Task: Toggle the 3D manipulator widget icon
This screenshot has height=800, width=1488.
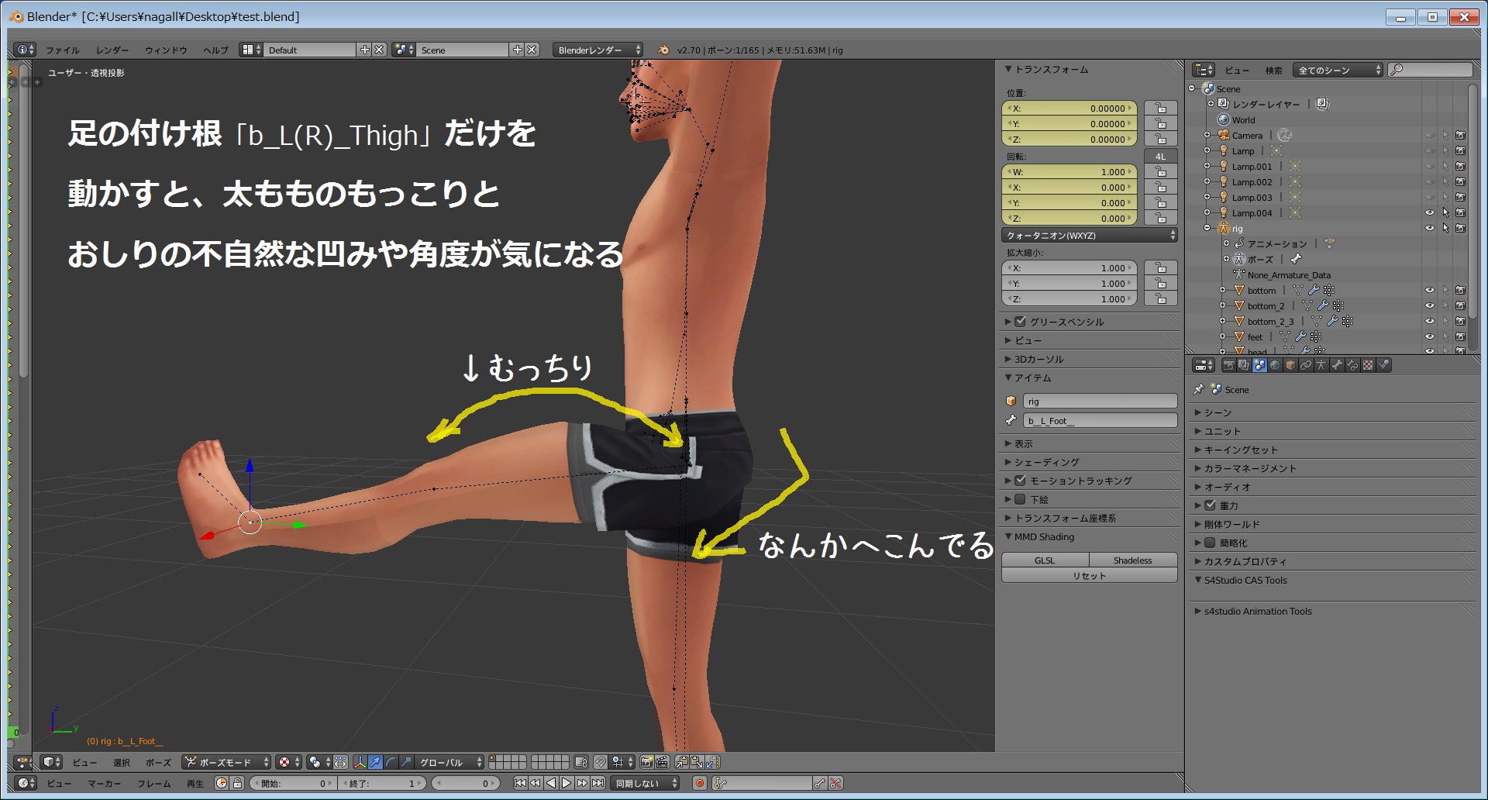Action: point(360,762)
